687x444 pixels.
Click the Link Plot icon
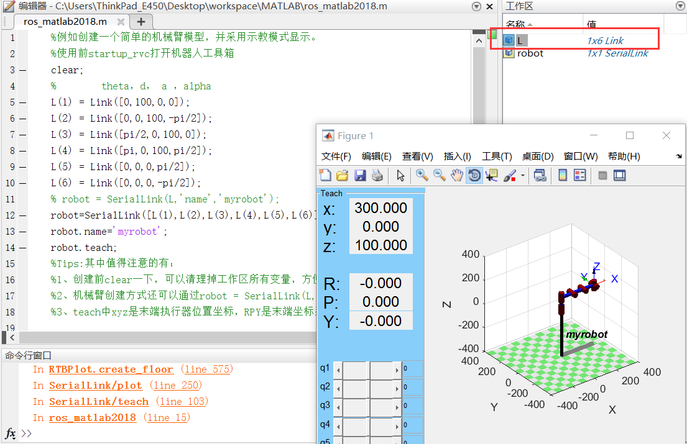coord(540,175)
